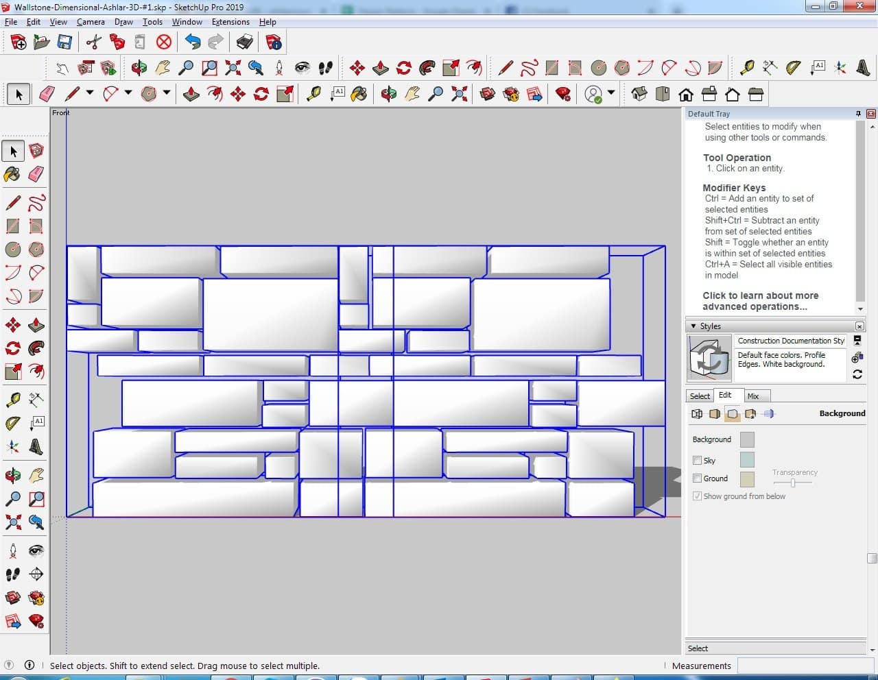Toggle Show ground from below checkbox
This screenshot has width=878, height=680.
(697, 496)
